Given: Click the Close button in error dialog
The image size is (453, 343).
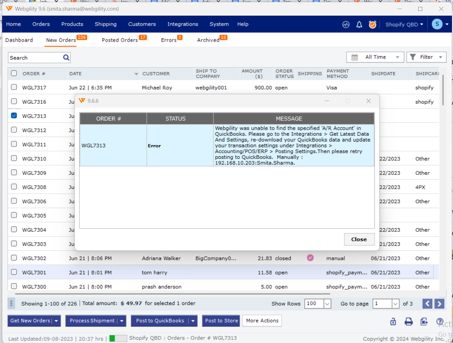Looking at the screenshot, I should pos(359,239).
